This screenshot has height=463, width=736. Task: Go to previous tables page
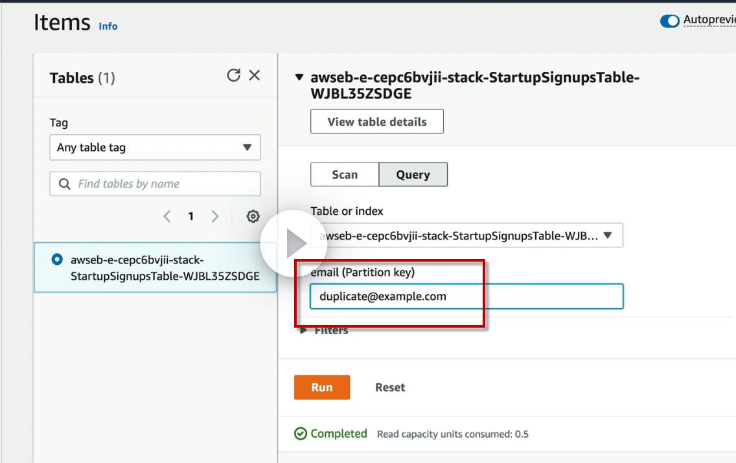tap(167, 216)
